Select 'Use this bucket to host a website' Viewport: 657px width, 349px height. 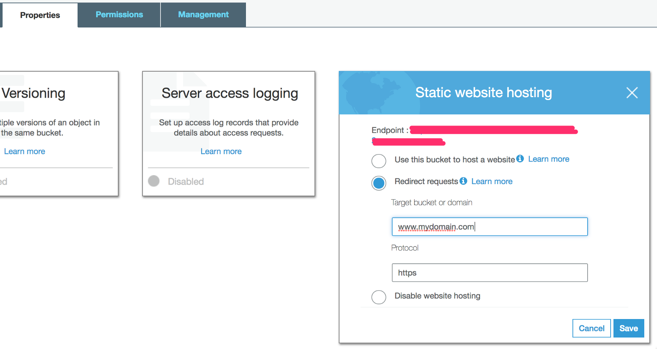(379, 161)
